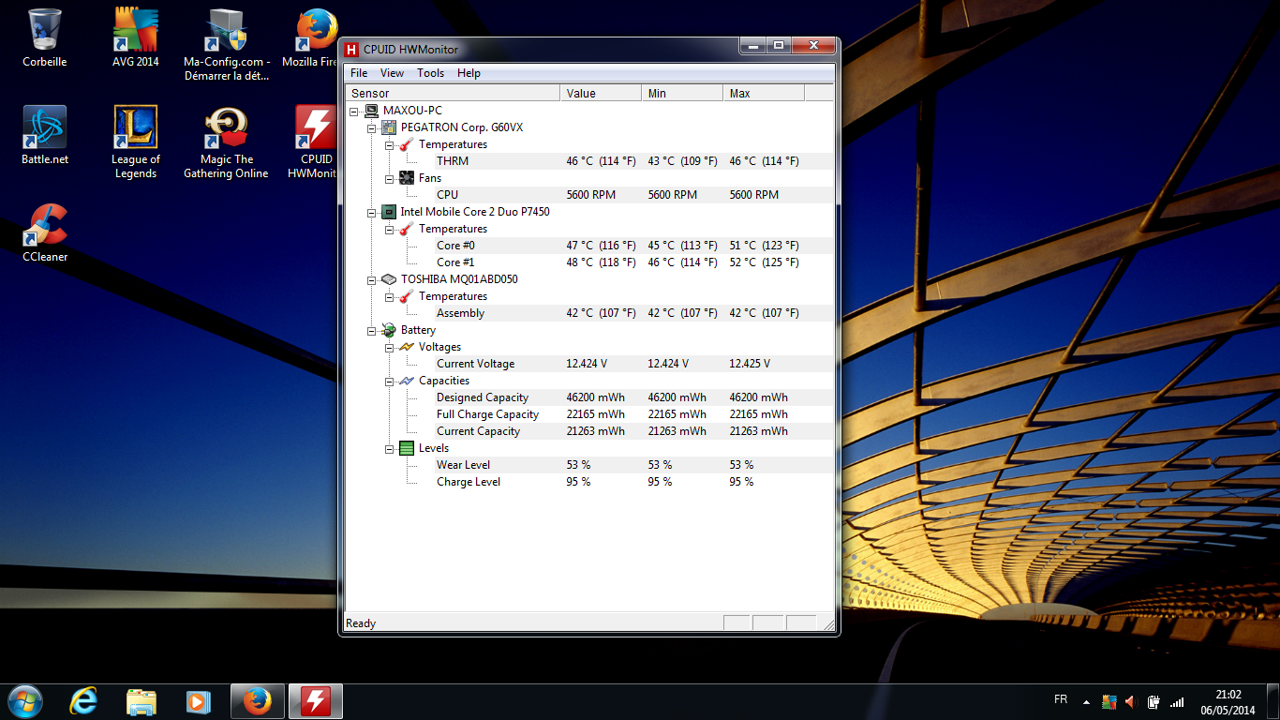The image size is (1280, 720).
Task: Select the Core #0 temperature row
Action: pyautogui.click(x=455, y=246)
